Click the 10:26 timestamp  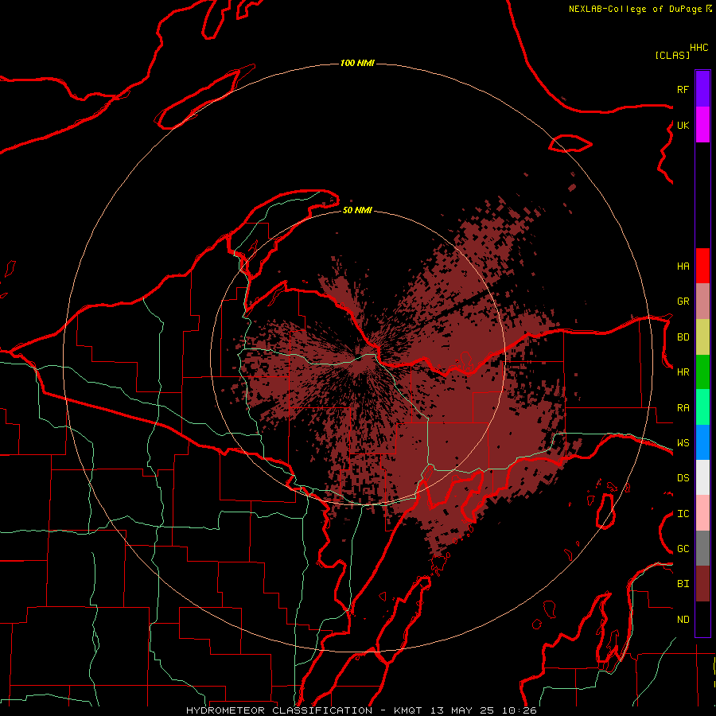(x=519, y=710)
